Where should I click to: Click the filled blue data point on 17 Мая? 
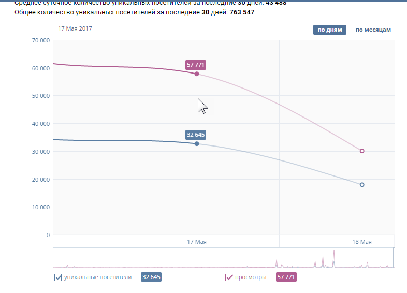click(x=197, y=143)
